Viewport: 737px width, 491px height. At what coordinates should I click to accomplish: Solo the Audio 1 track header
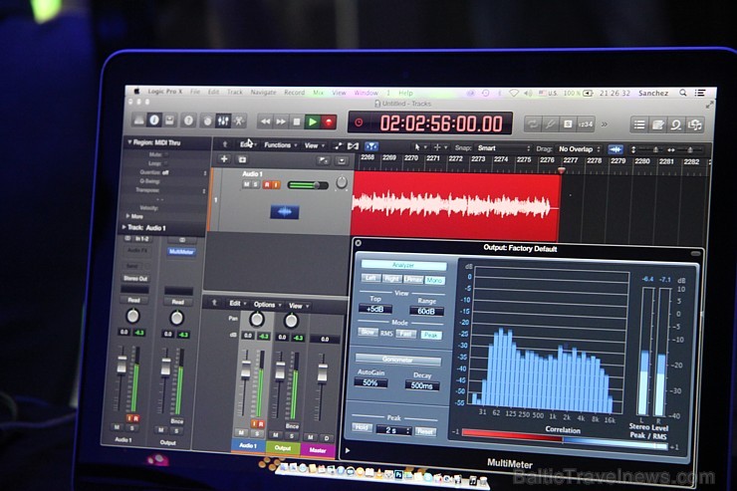[256, 184]
